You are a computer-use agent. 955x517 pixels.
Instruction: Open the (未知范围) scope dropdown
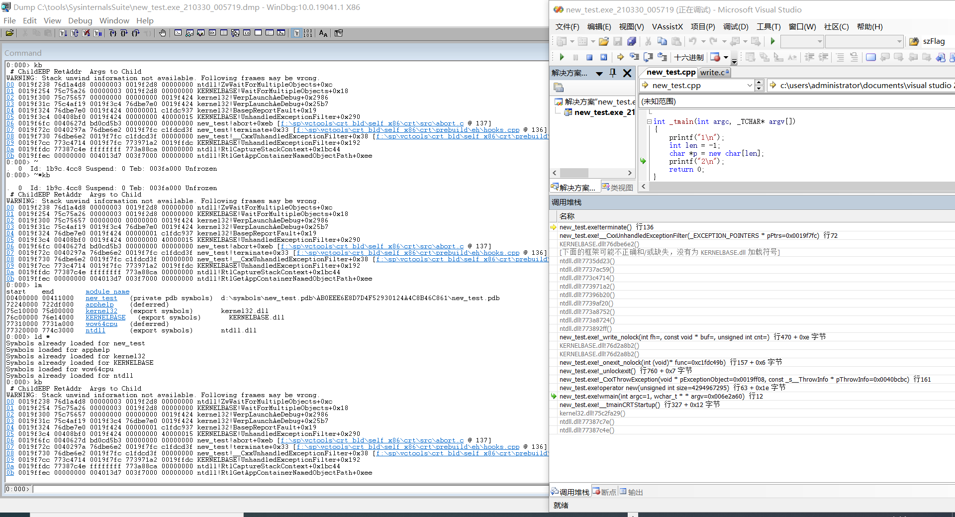click(x=797, y=102)
